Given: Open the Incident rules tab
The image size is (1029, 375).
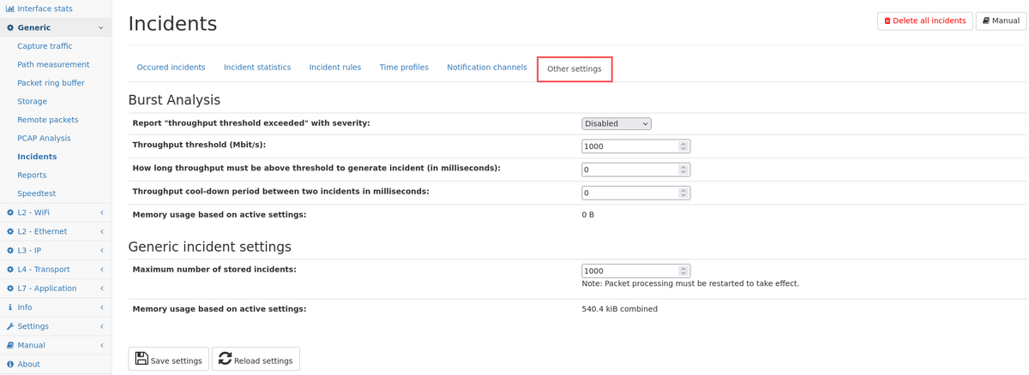Looking at the screenshot, I should click(x=334, y=68).
